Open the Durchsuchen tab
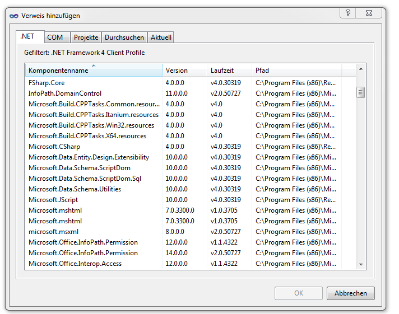 pyautogui.click(x=124, y=38)
